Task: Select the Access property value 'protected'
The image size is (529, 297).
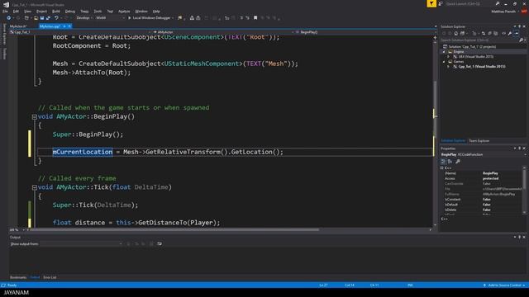Action: pos(490,178)
